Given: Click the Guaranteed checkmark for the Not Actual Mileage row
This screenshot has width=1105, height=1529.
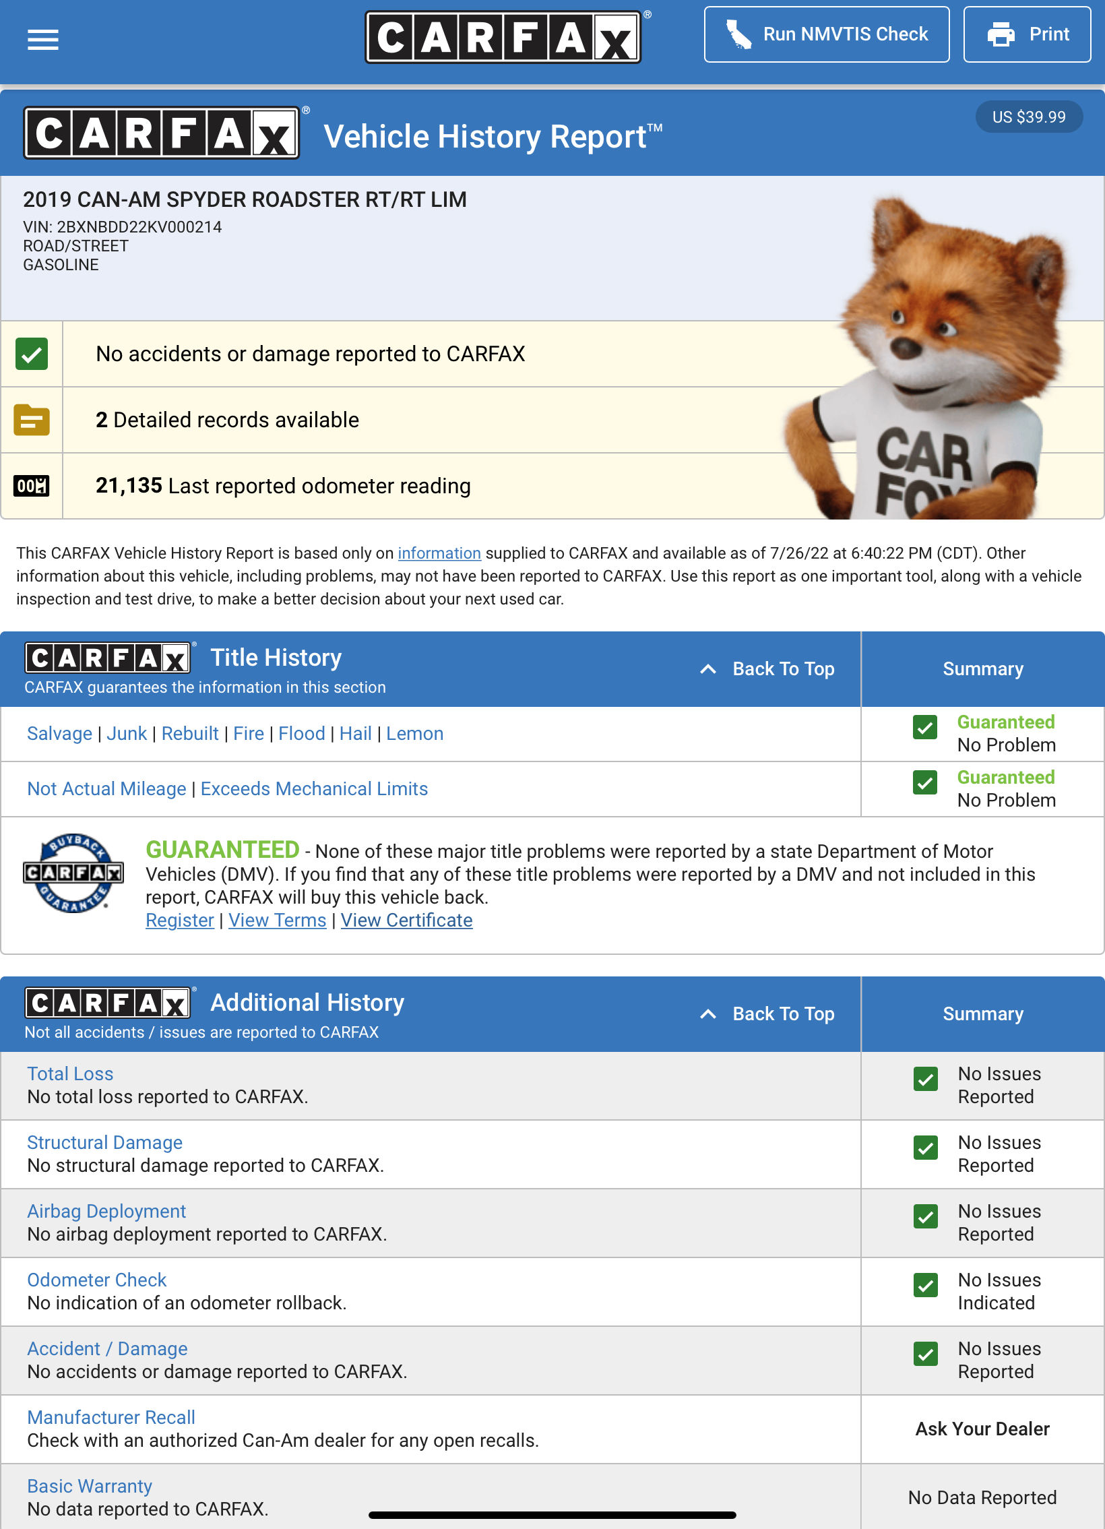Looking at the screenshot, I should click(x=924, y=783).
